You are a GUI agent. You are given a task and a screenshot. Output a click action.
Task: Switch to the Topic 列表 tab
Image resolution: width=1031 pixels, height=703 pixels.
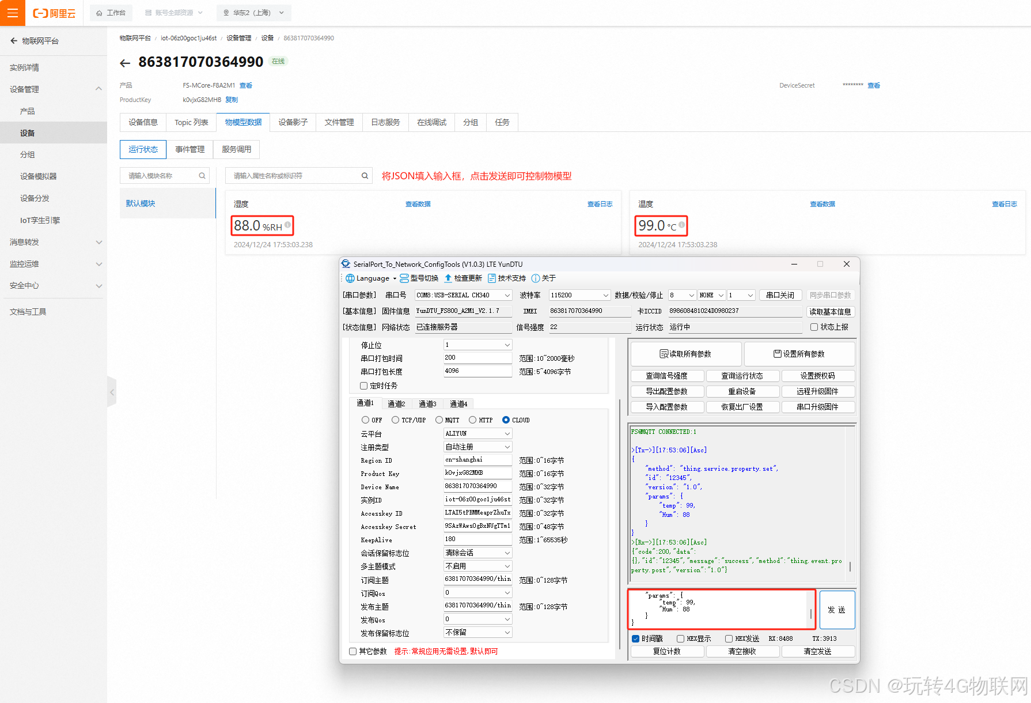coord(191,122)
